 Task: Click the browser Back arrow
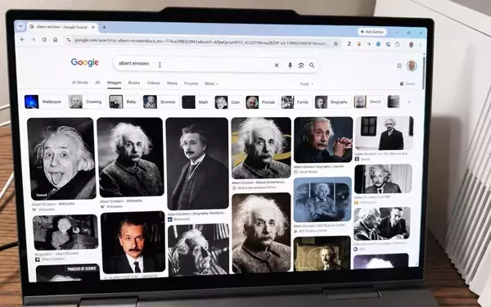pos(22,39)
